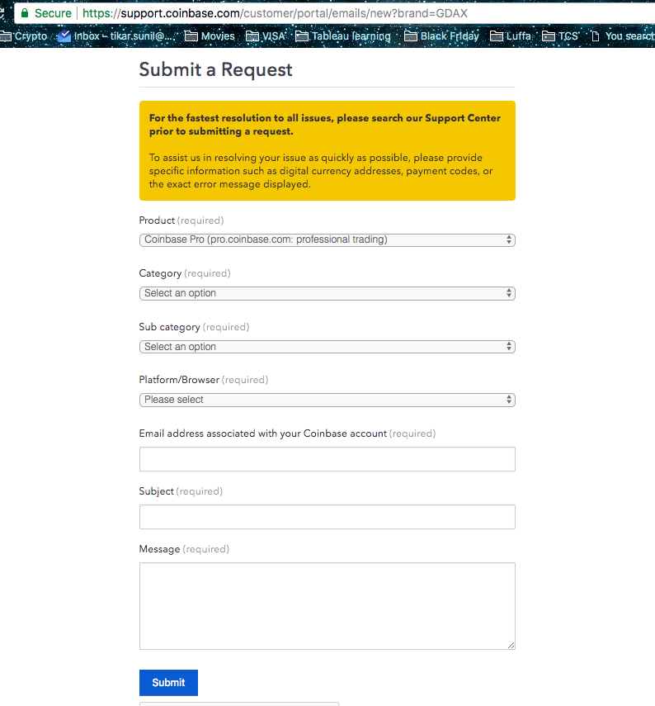
Task: Click the Category (required) label
Action: click(x=185, y=274)
